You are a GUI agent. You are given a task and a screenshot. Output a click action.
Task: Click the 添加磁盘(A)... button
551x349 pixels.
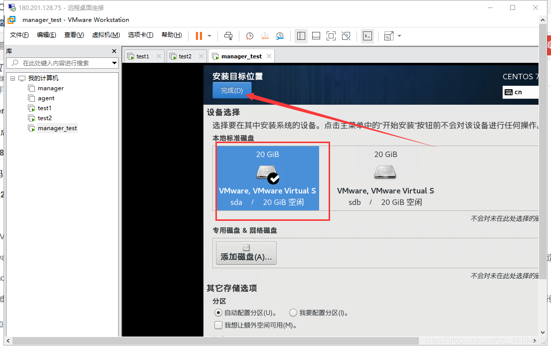246,253
